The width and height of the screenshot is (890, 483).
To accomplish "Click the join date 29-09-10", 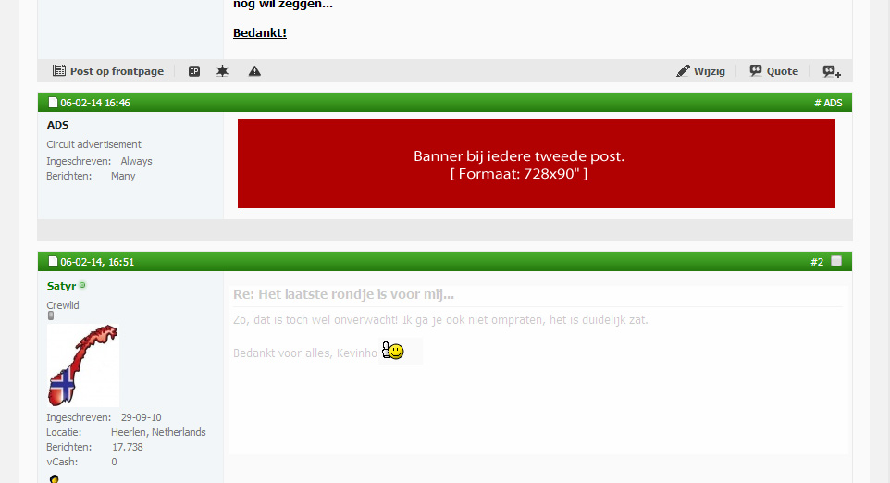I will [141, 417].
